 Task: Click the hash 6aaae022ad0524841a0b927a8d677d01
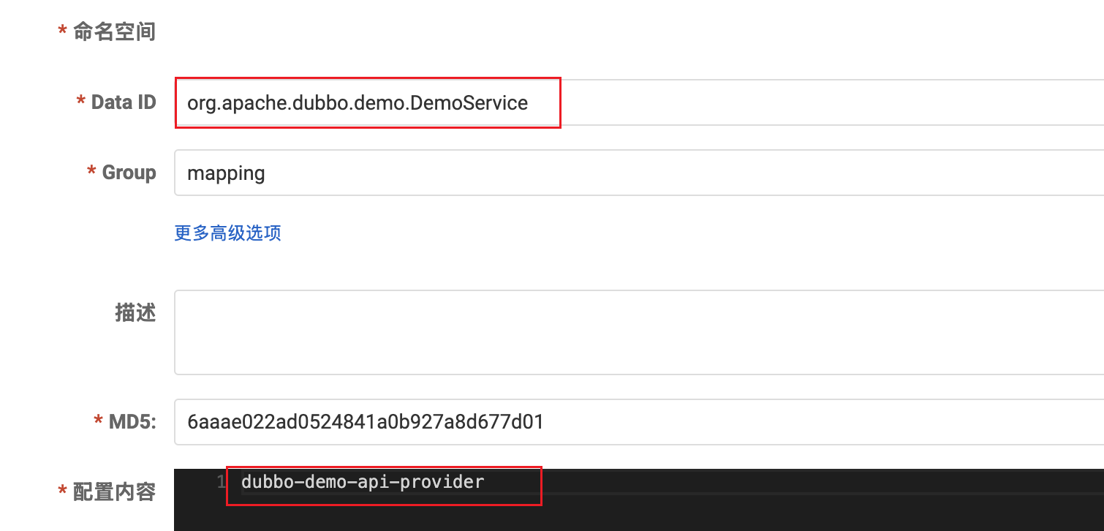click(365, 421)
